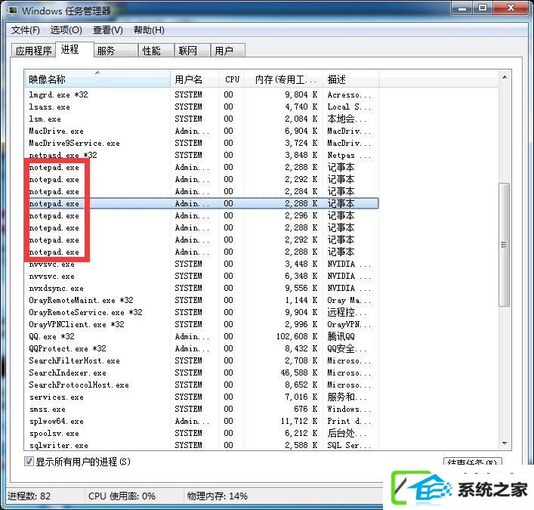Select the SearchIndexer.exe process
This screenshot has height=510, width=534.
tap(202, 373)
